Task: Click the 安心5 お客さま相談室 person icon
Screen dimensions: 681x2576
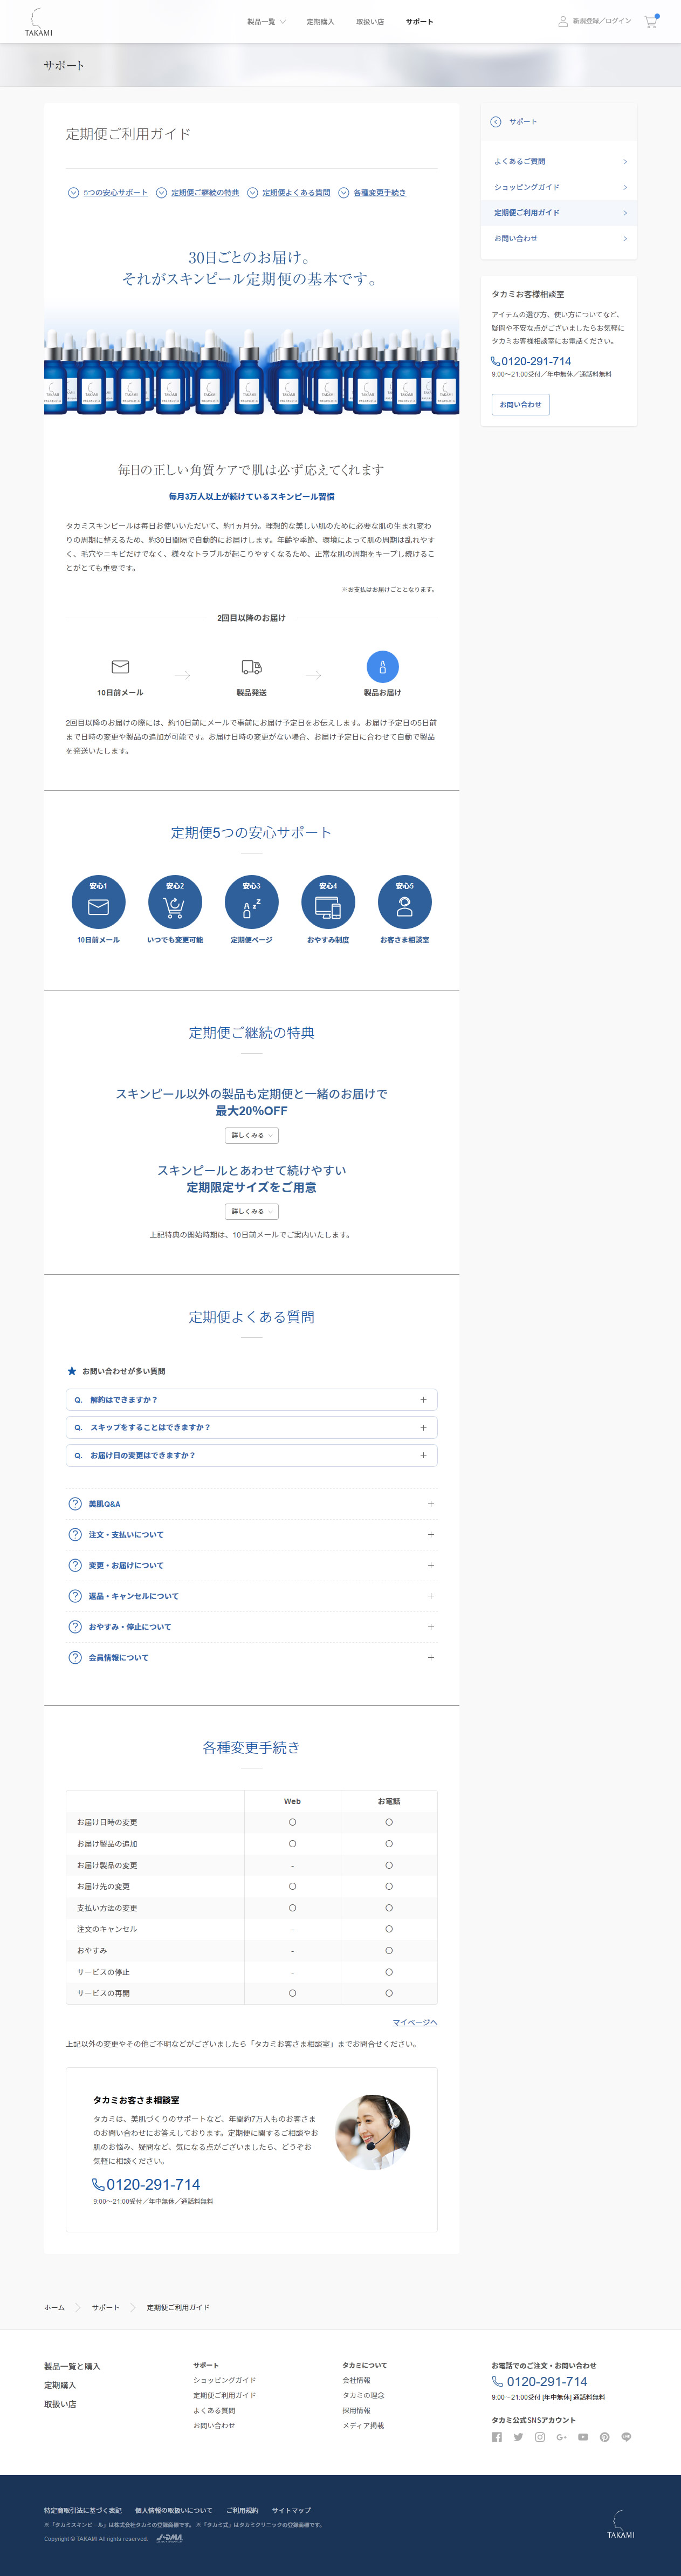Action: coord(405,902)
